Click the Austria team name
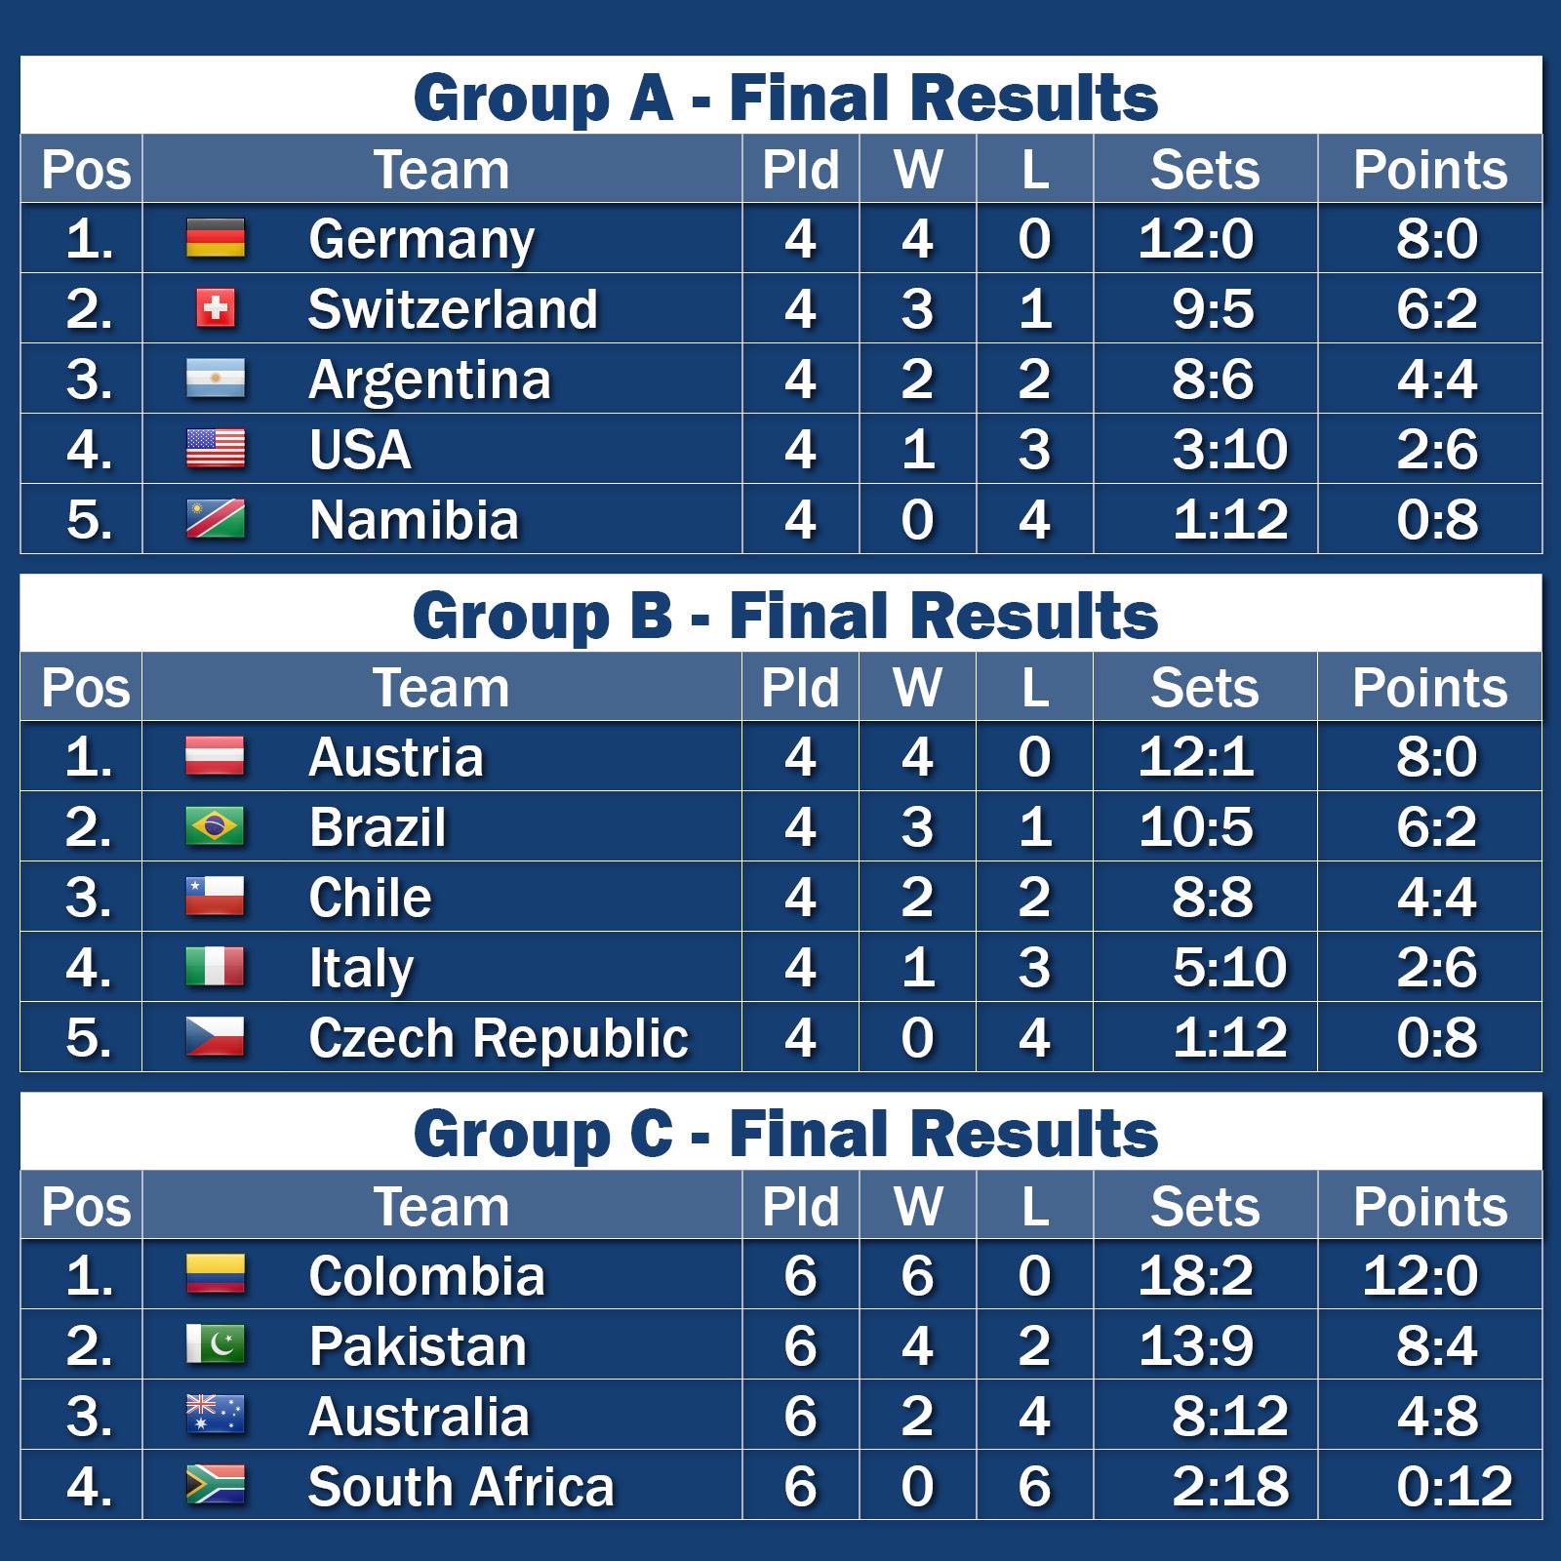1561x1561 pixels. pyautogui.click(x=396, y=757)
